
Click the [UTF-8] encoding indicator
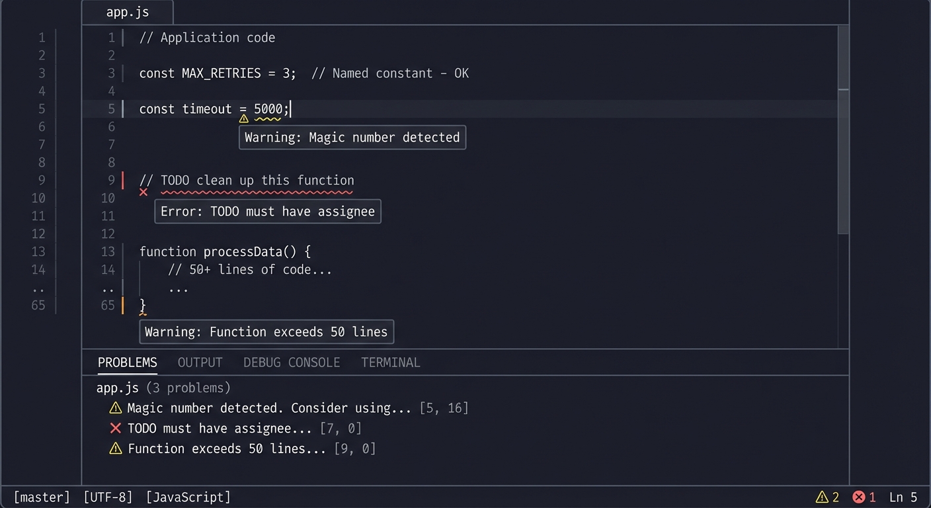click(x=108, y=497)
